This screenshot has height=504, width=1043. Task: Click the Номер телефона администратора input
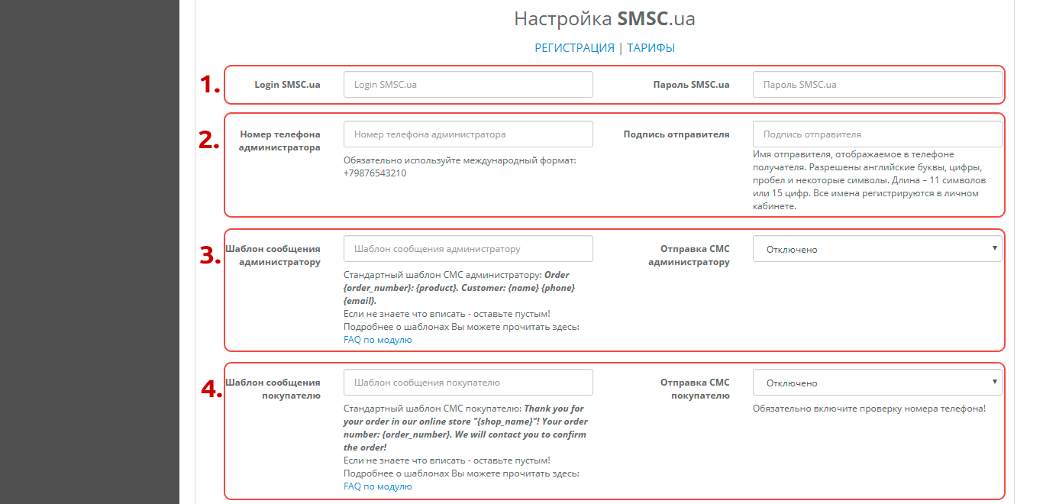point(468,134)
